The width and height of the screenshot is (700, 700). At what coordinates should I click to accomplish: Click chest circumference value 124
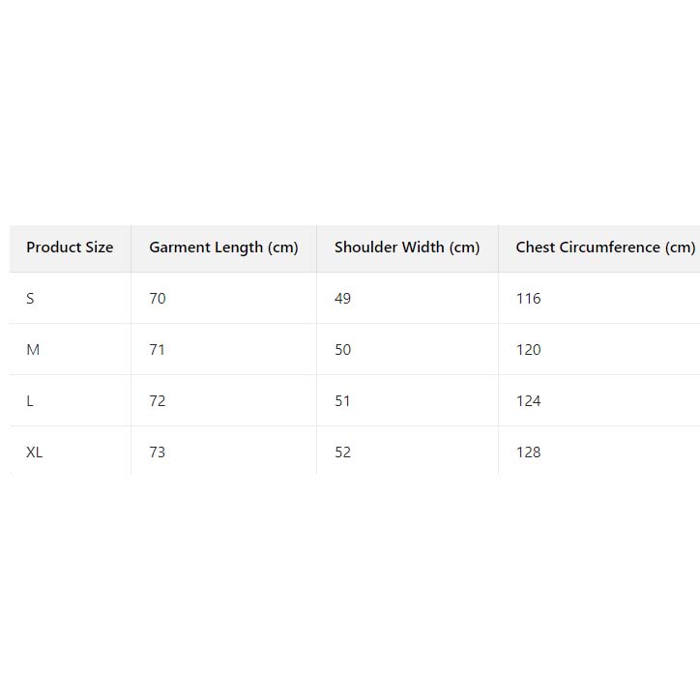click(x=529, y=401)
